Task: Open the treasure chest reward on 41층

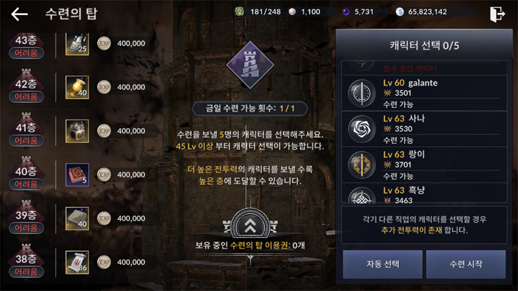Action: tap(77, 131)
